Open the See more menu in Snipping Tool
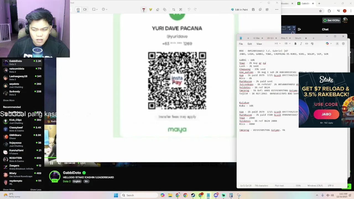Screen dimensions: 354x199 coord(277,10)
